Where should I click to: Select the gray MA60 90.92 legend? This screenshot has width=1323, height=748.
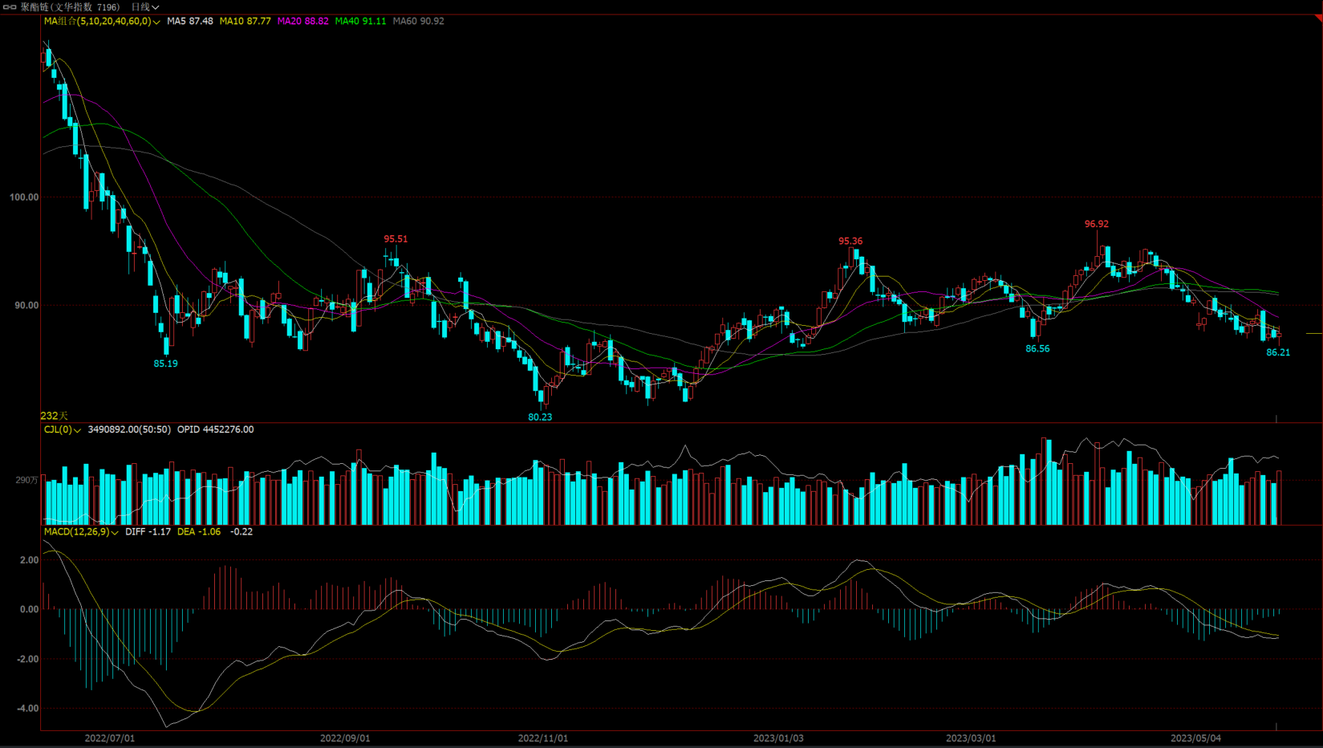tap(418, 22)
